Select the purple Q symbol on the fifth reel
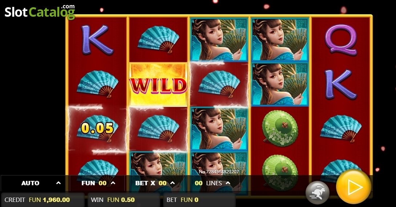The height and width of the screenshot is (207, 396). pos(341,40)
